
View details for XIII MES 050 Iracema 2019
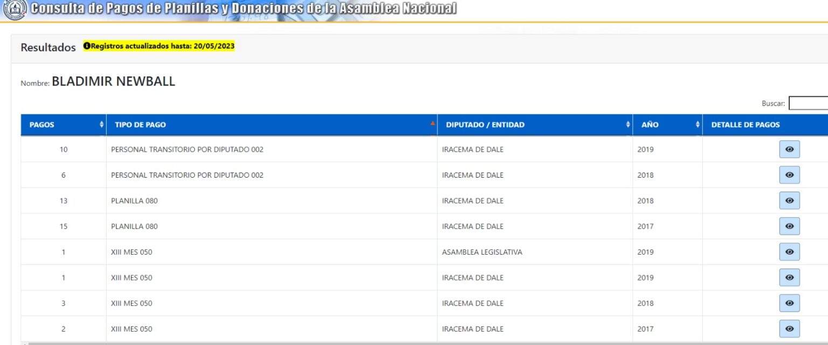789,278
